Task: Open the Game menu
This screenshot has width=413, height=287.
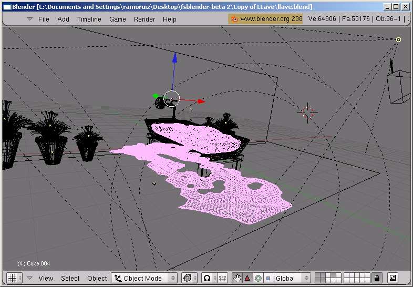Action: [118, 19]
